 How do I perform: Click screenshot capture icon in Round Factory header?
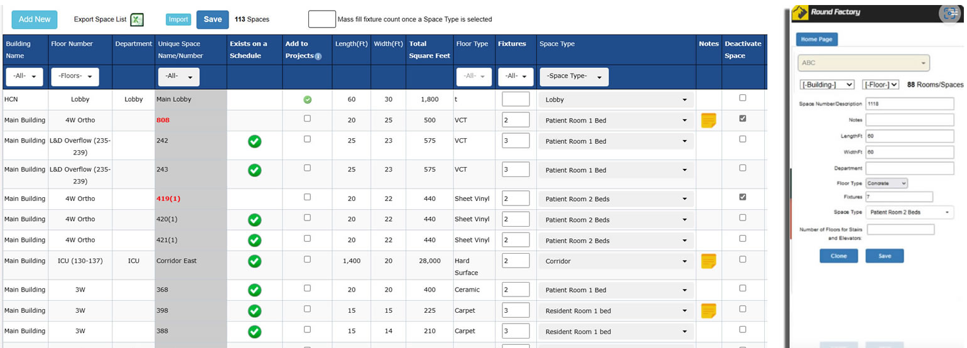[948, 13]
